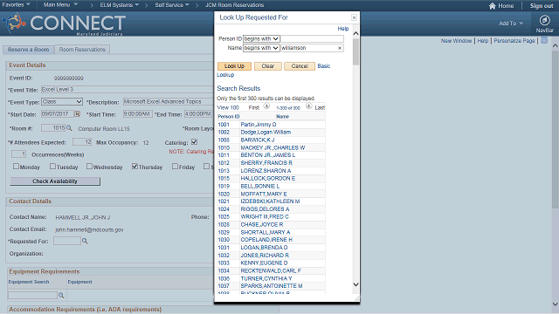559x314 pixels.
Task: Open the dialog Help link
Action: (x=343, y=29)
